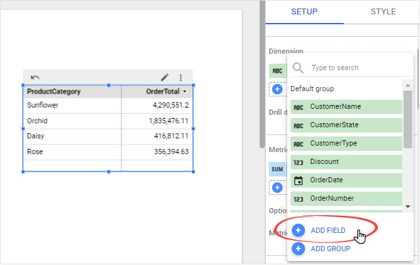Select the Discount field
Image resolution: width=420 pixels, height=265 pixels.
click(346, 162)
